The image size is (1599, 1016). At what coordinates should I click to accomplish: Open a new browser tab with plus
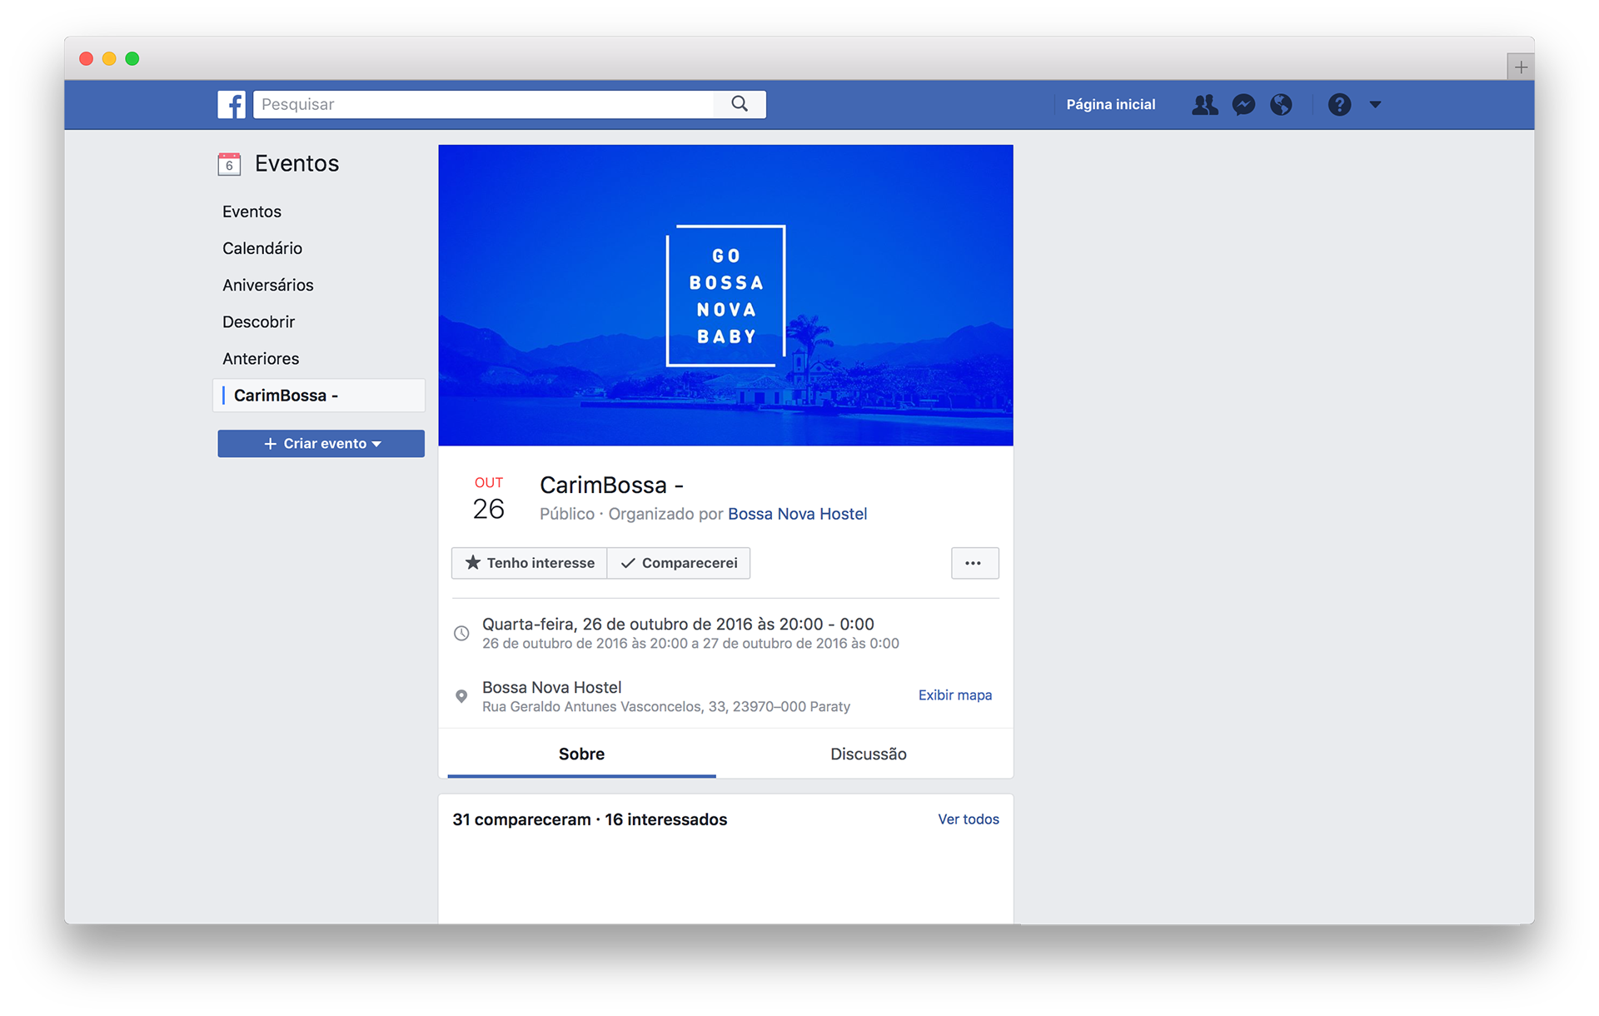[x=1521, y=67]
